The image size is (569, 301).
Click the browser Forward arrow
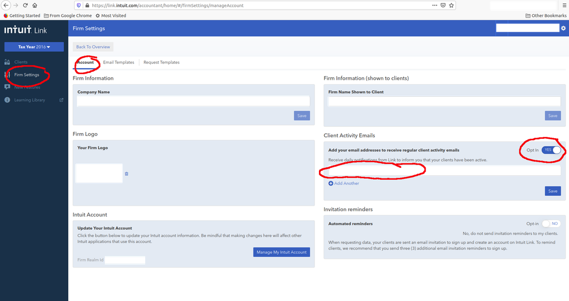tap(15, 6)
